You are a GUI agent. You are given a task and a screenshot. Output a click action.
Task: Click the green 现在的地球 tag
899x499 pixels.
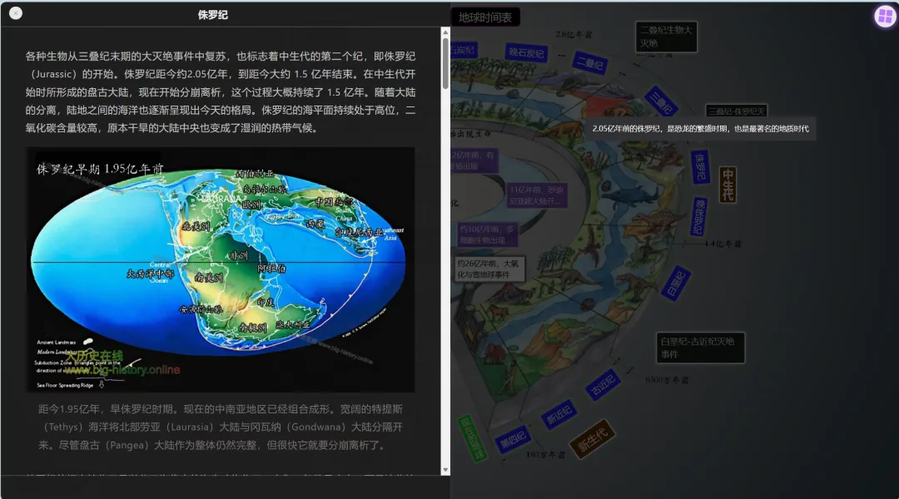473,438
